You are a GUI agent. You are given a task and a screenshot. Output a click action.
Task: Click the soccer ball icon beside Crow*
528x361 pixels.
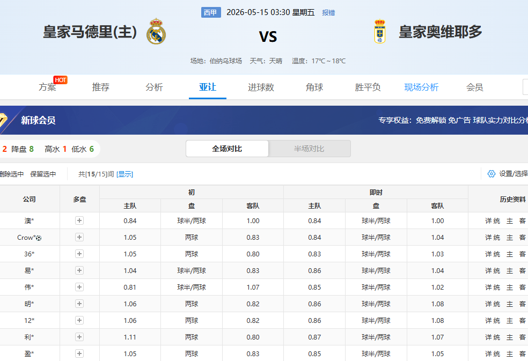[39, 238]
